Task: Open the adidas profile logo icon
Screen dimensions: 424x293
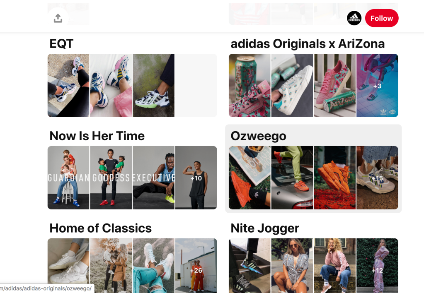Action: pos(354,18)
